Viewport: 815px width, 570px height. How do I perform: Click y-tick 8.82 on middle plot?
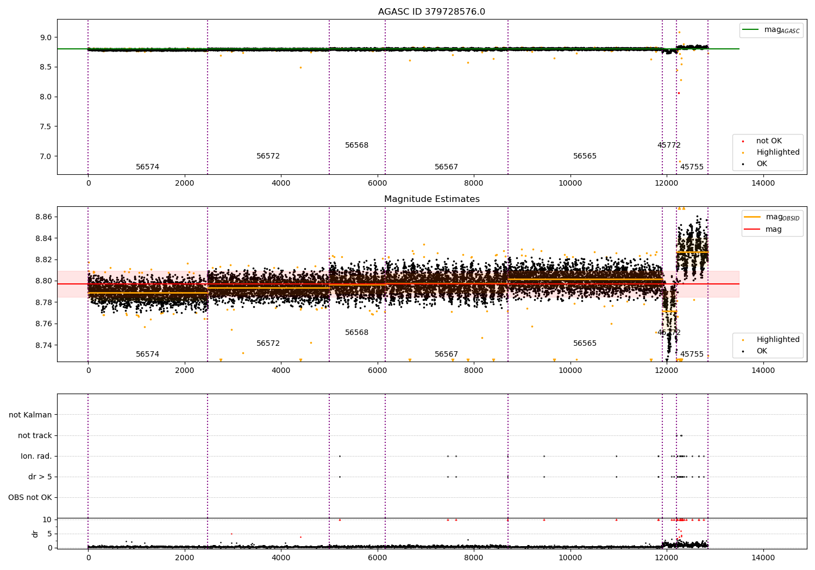pos(43,259)
